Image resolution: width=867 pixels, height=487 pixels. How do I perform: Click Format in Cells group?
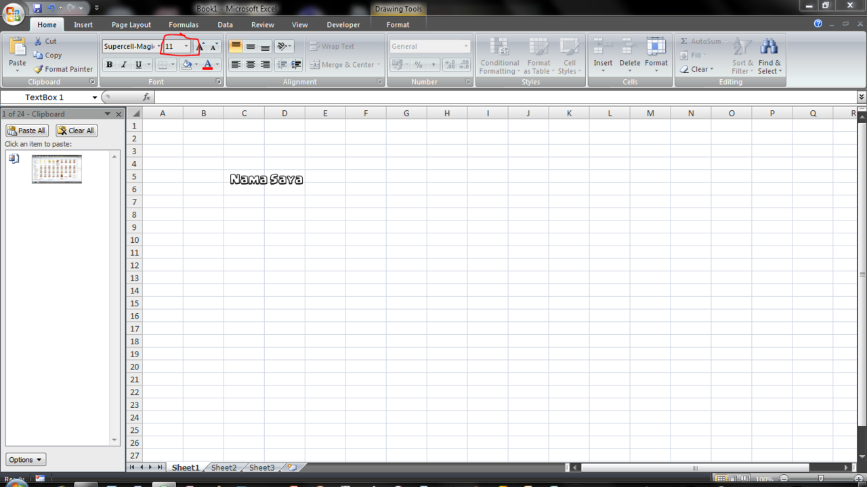click(656, 56)
